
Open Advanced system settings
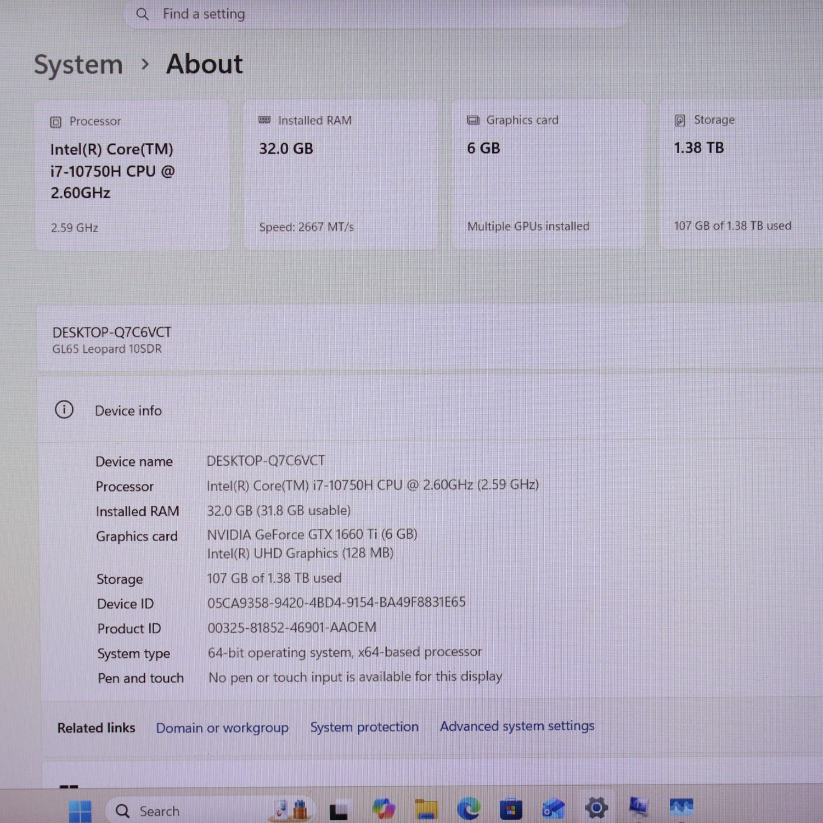coord(517,726)
